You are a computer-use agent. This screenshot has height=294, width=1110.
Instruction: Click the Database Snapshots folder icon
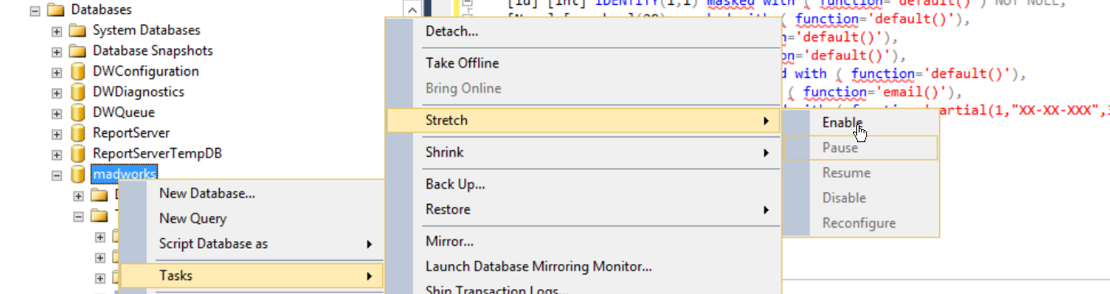pyautogui.click(x=78, y=50)
